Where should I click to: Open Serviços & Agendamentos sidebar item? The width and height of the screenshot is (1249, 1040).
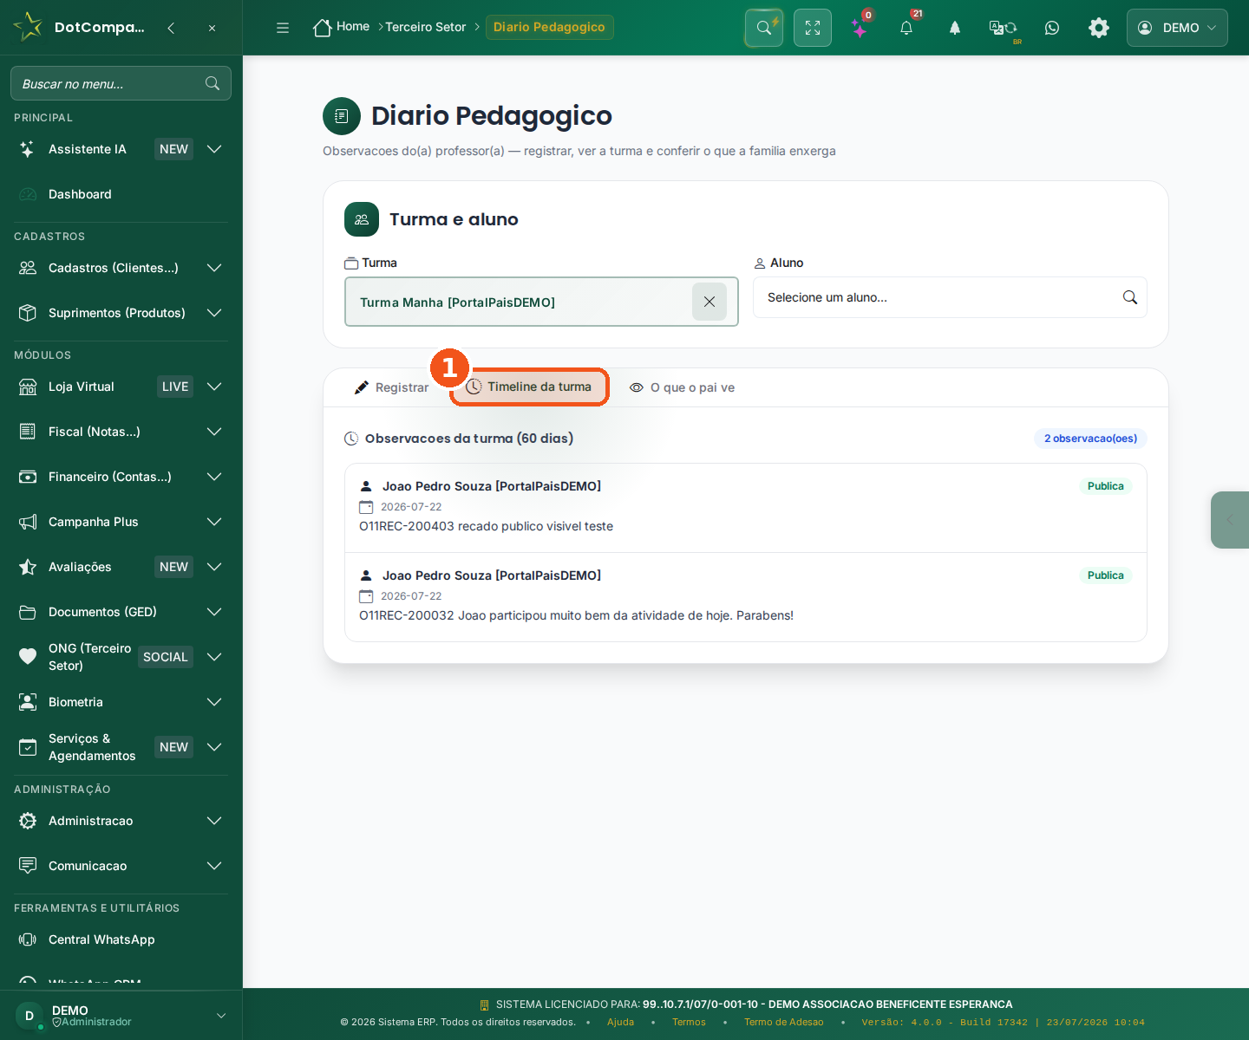pyautogui.click(x=121, y=747)
